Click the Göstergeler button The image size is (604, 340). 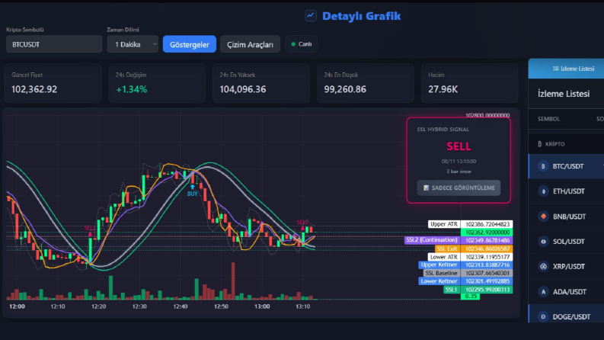pos(190,44)
